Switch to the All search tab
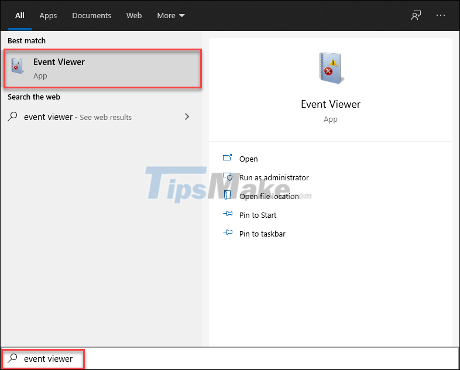This screenshot has width=460, height=370. pos(20,16)
